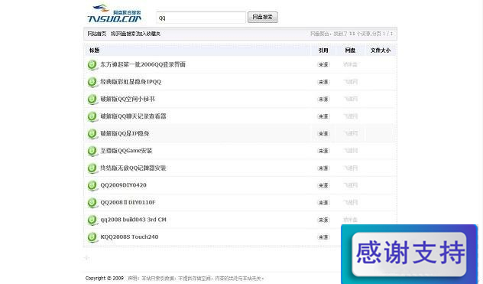Click the green icon beside QQ2008 II DIY0110F

(x=92, y=203)
